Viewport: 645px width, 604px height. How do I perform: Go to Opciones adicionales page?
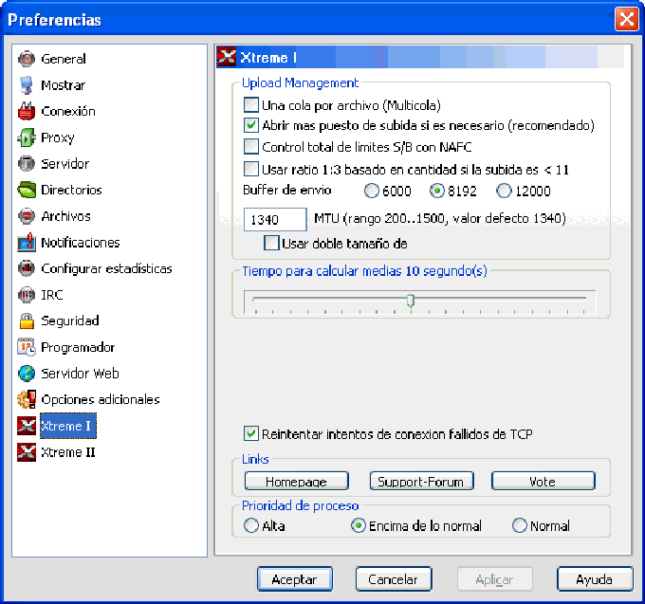click(x=101, y=399)
